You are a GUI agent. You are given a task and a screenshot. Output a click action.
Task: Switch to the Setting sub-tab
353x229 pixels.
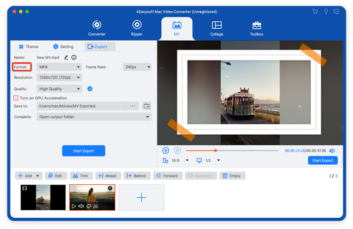click(64, 47)
